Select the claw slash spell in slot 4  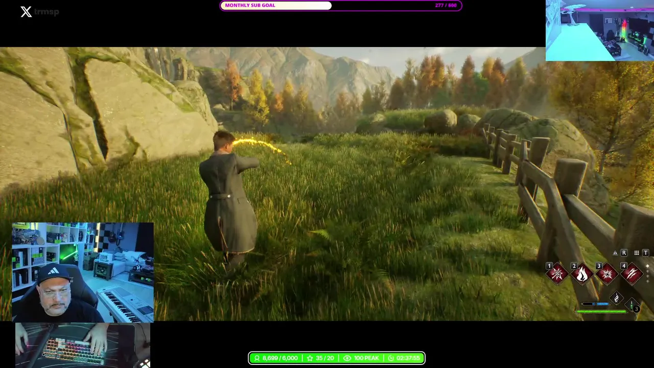632,274
